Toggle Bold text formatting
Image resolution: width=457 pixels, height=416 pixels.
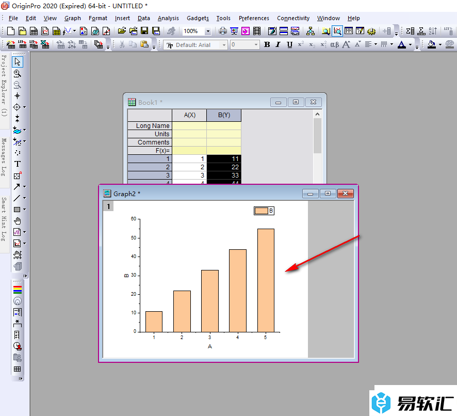(267, 44)
